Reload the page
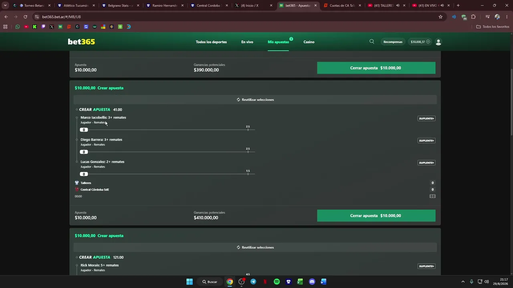The image size is (513, 288). click(25, 17)
